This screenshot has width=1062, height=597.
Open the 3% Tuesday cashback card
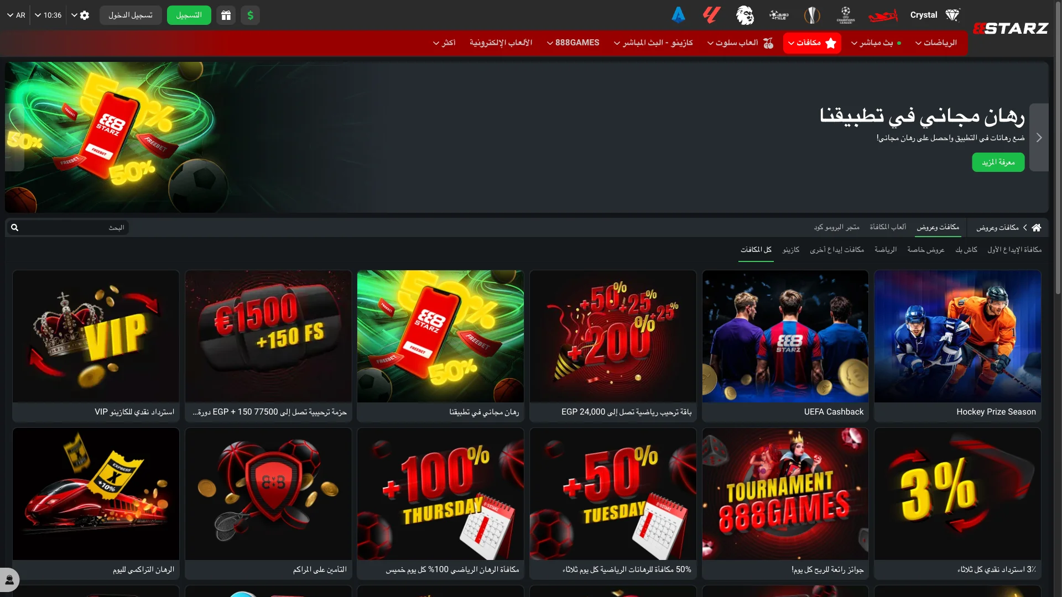coord(957,504)
